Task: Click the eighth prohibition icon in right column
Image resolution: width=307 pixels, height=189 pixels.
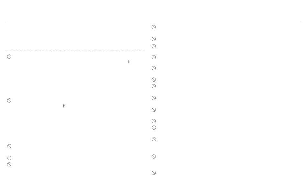Action: [154, 98]
